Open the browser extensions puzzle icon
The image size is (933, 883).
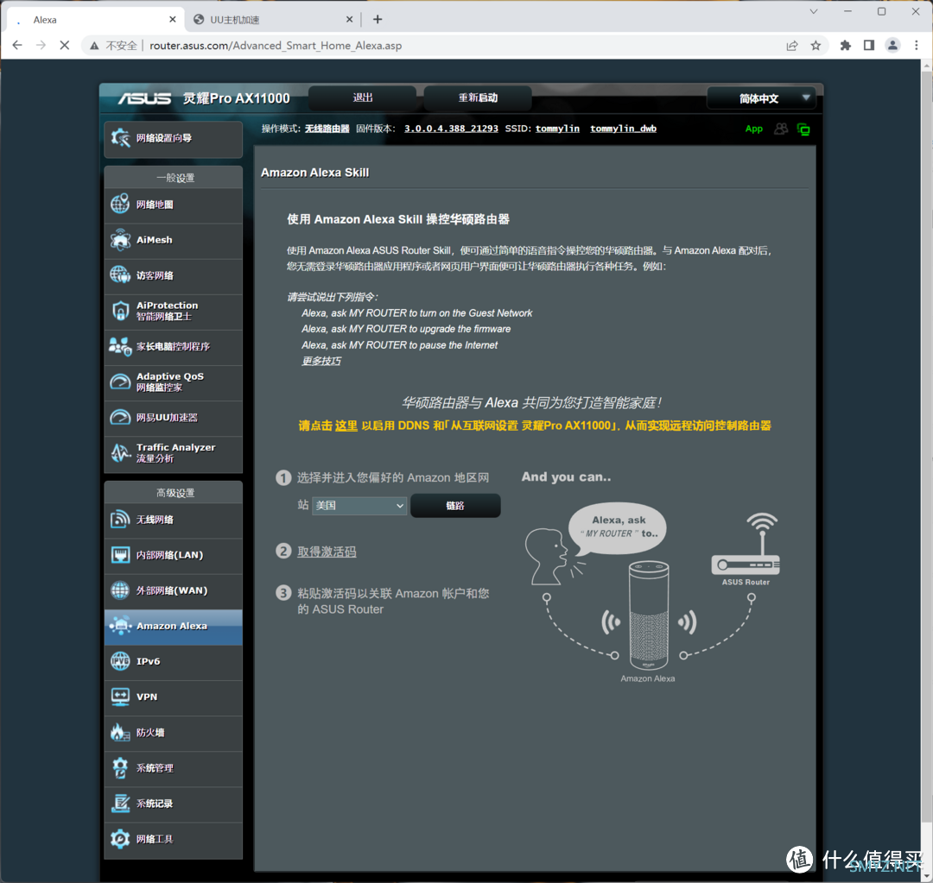[x=845, y=46]
